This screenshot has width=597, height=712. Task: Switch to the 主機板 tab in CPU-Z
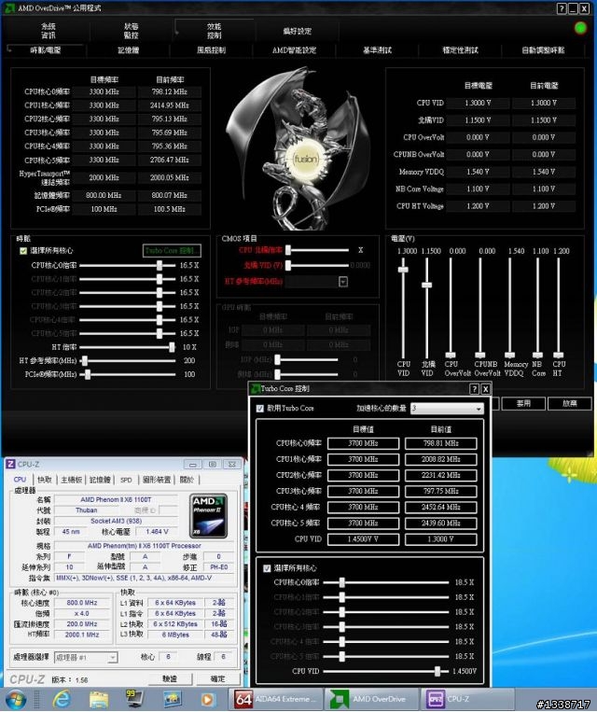click(x=71, y=480)
